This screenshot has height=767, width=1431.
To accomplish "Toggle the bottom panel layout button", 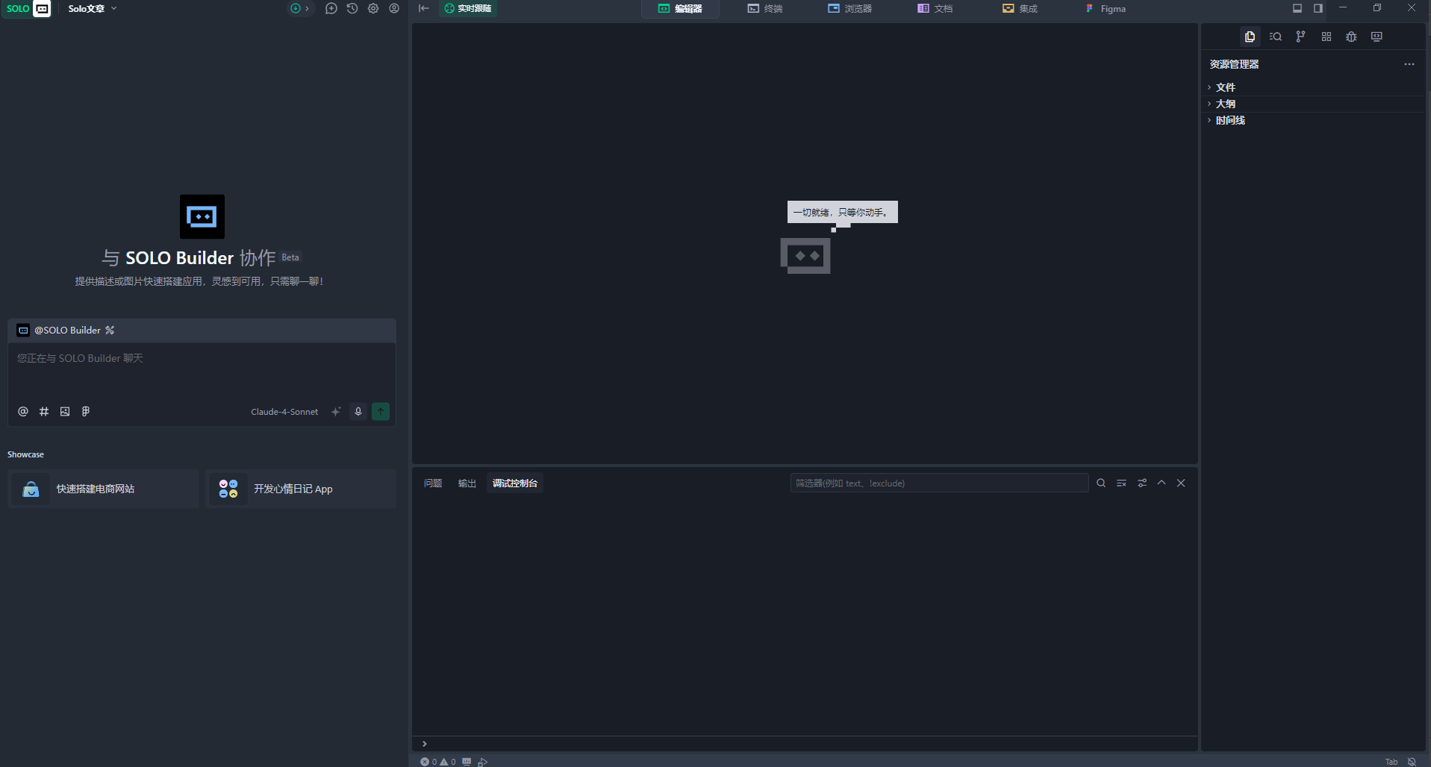I will [1297, 9].
